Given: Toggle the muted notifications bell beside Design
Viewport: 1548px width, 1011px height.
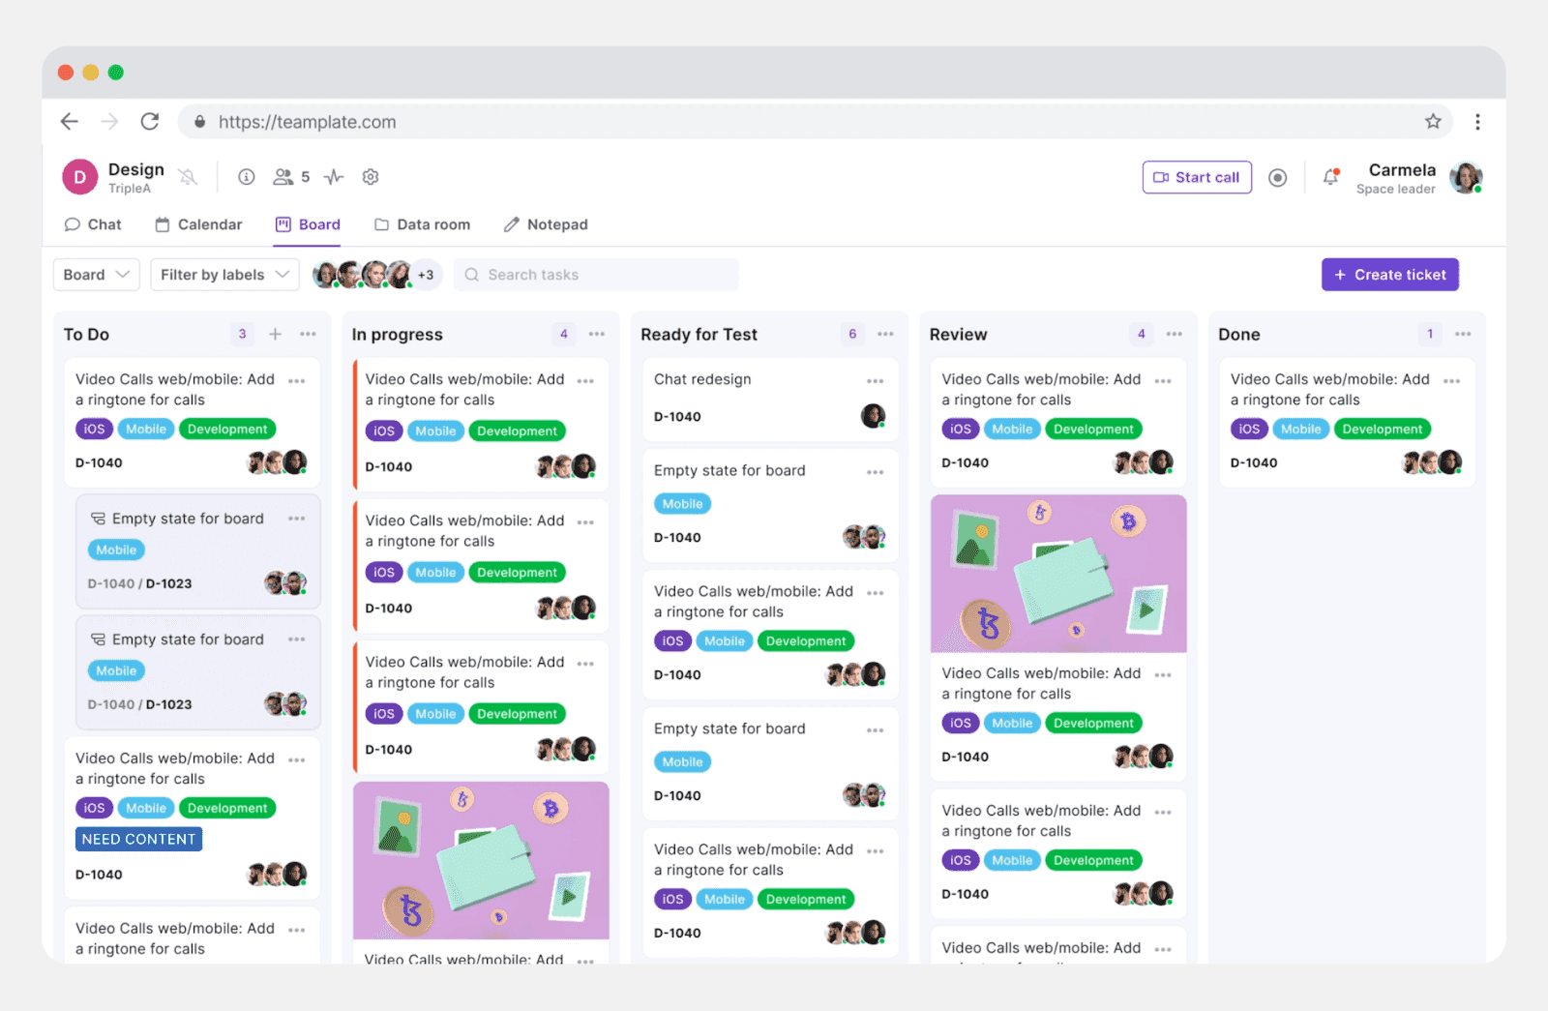Looking at the screenshot, I should (188, 176).
